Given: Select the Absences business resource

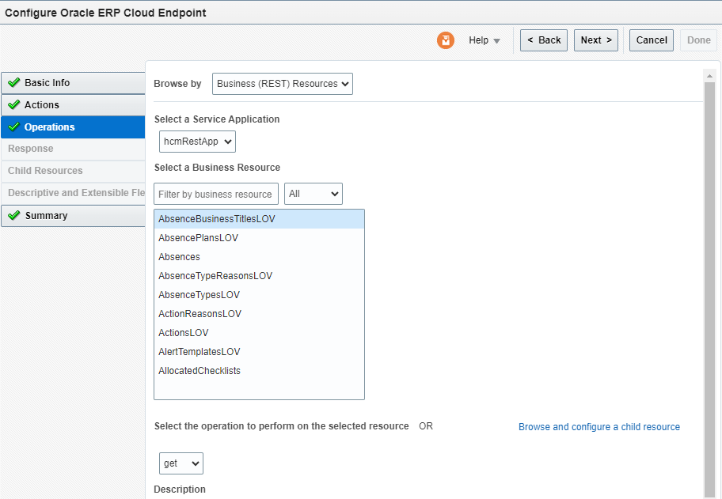Looking at the screenshot, I should point(178,256).
